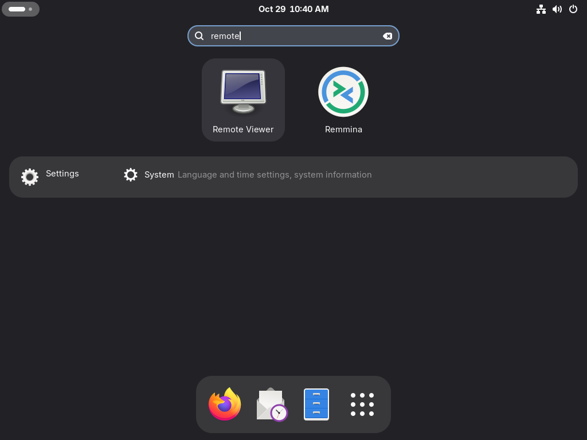Open the Remmina app icon
587x440 pixels.
click(343, 92)
